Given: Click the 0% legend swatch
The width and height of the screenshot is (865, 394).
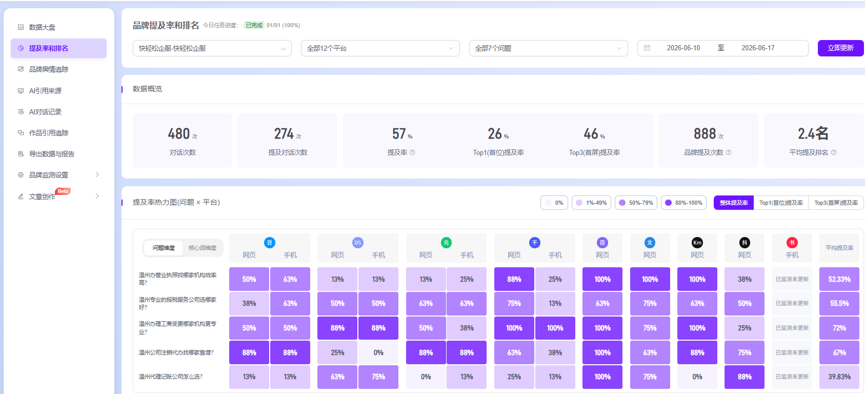Looking at the screenshot, I should click(548, 203).
